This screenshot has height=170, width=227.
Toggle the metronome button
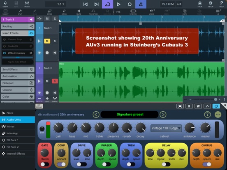[x=141, y=4]
